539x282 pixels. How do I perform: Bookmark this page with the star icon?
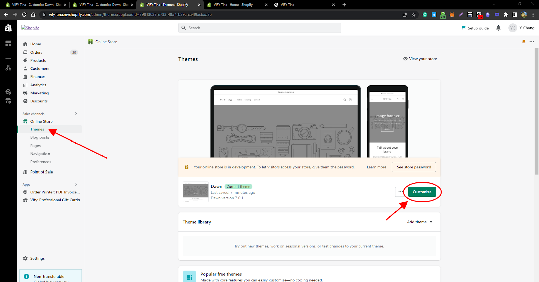[x=414, y=14]
